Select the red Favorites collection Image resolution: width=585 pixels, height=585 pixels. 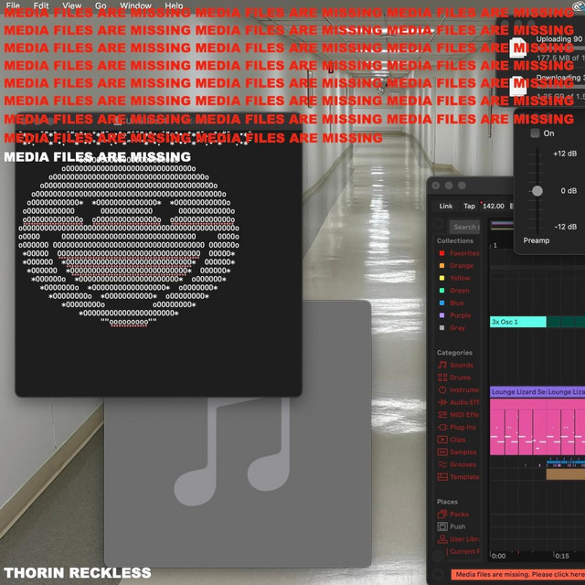pos(459,253)
